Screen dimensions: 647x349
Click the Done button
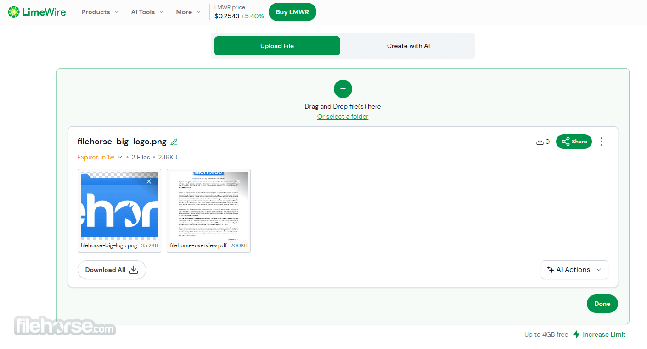602,304
